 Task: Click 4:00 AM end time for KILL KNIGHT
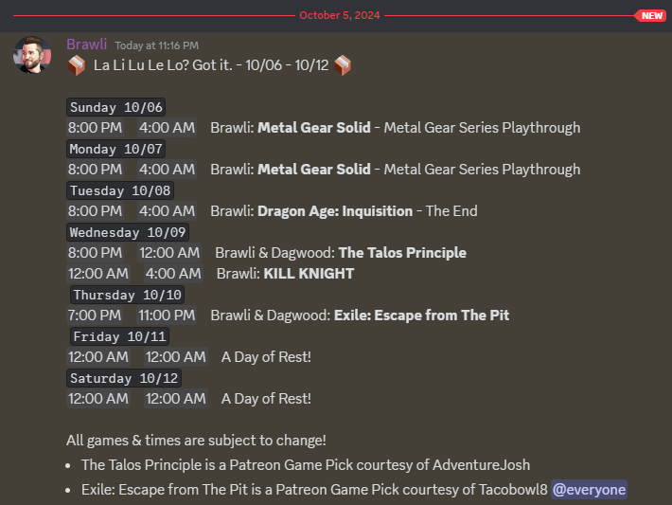[x=173, y=274]
